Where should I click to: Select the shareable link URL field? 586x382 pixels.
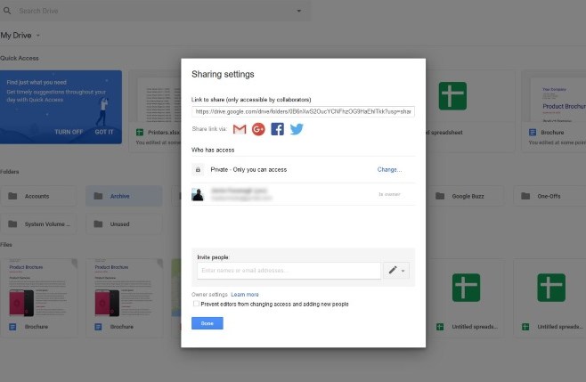(303, 112)
